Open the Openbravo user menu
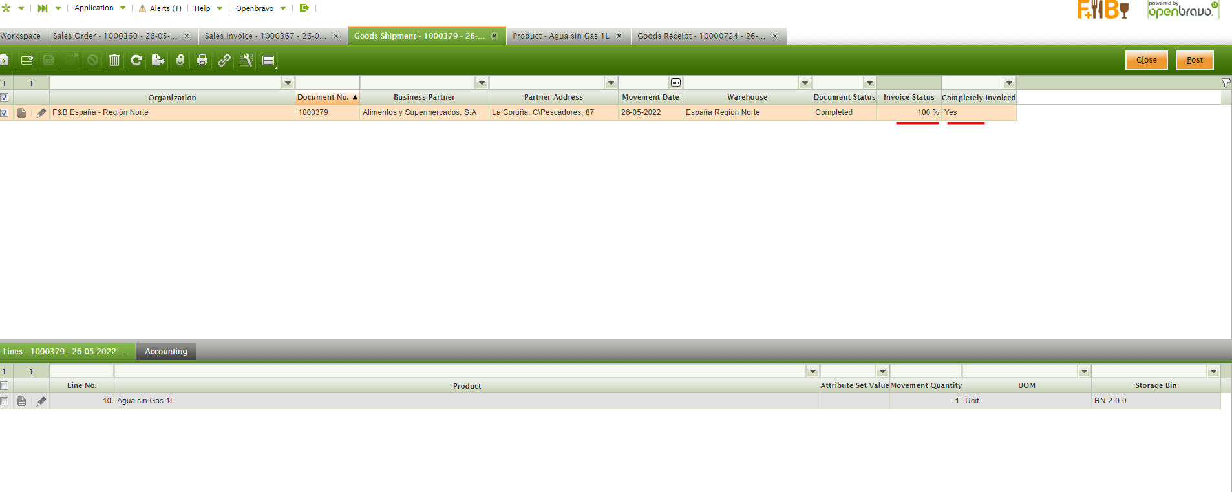The height and width of the screenshot is (492, 1232). [x=260, y=8]
